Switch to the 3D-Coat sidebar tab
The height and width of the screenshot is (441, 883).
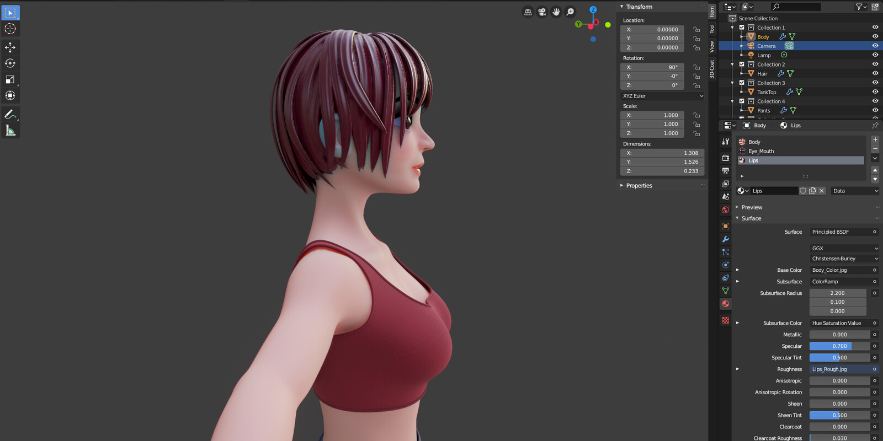click(712, 69)
